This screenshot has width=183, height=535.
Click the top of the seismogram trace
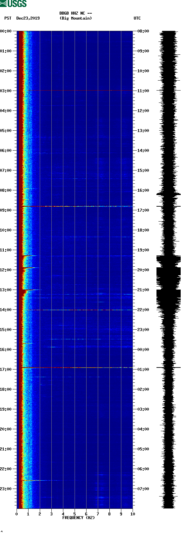(168, 32)
